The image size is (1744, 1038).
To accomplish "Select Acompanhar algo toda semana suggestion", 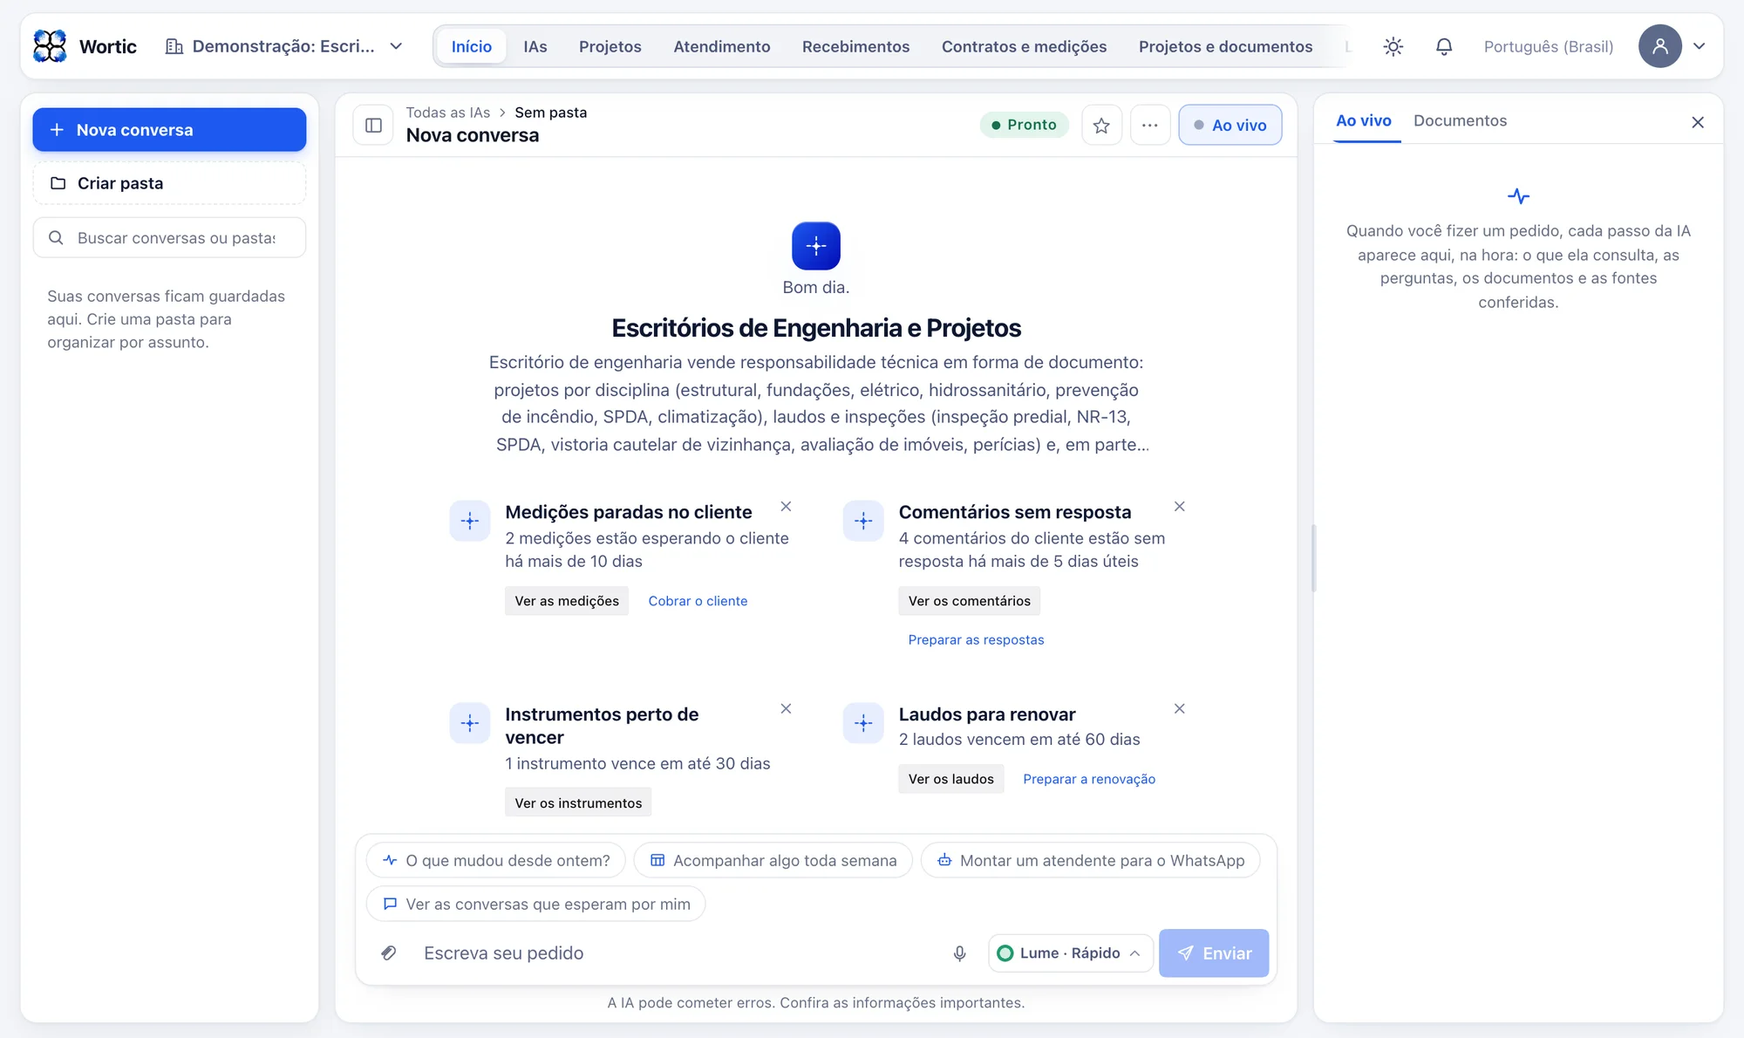I will (x=773, y=861).
